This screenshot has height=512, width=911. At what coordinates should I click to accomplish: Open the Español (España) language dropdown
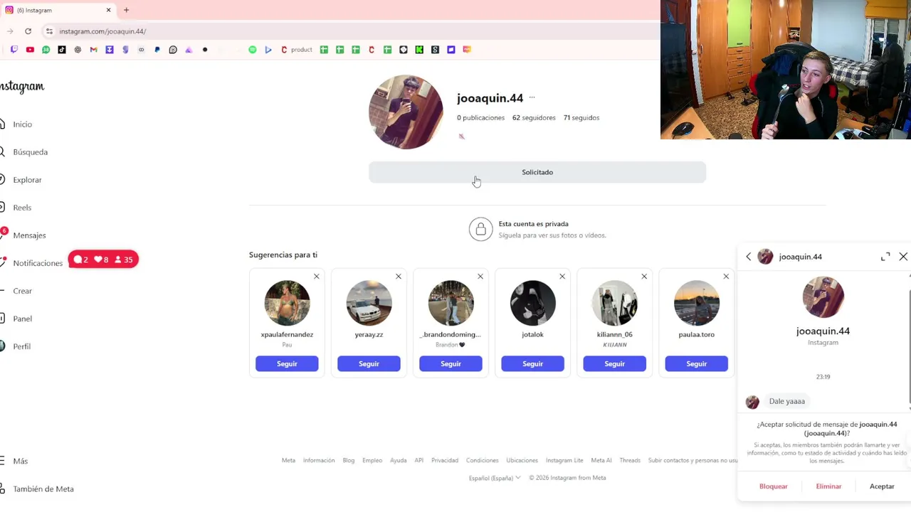(495, 478)
